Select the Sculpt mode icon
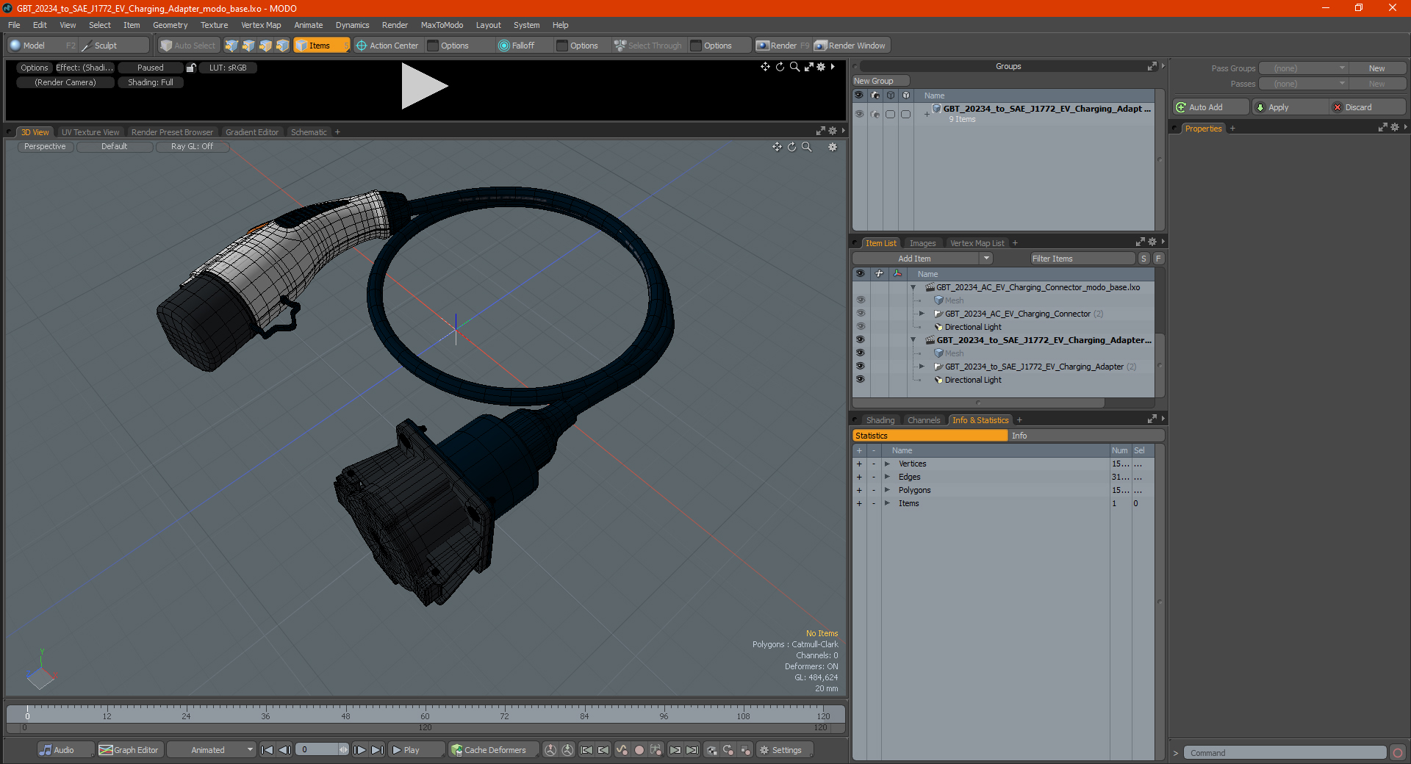1411x764 pixels. point(87,46)
